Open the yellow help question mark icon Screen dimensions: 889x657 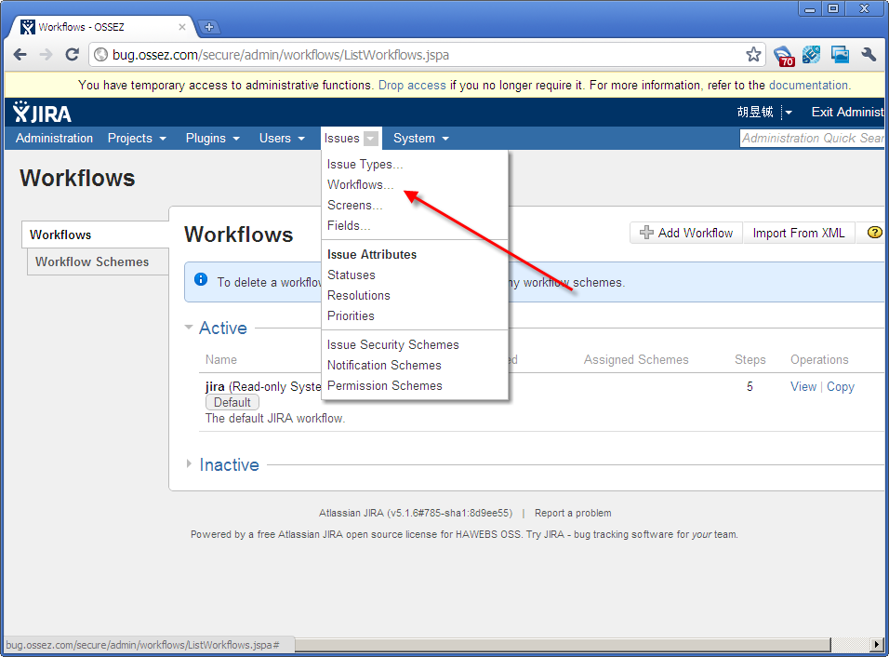pos(874,232)
